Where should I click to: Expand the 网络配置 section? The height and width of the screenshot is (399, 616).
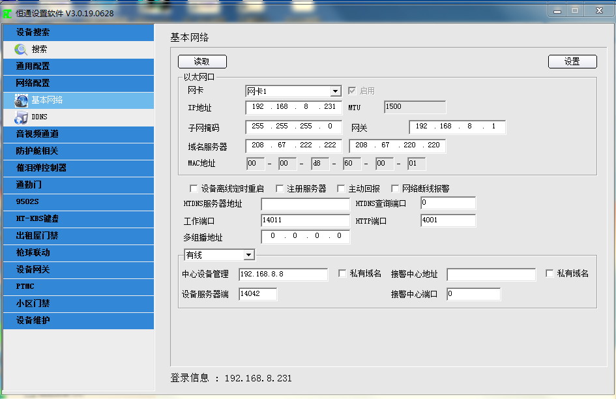coord(78,83)
